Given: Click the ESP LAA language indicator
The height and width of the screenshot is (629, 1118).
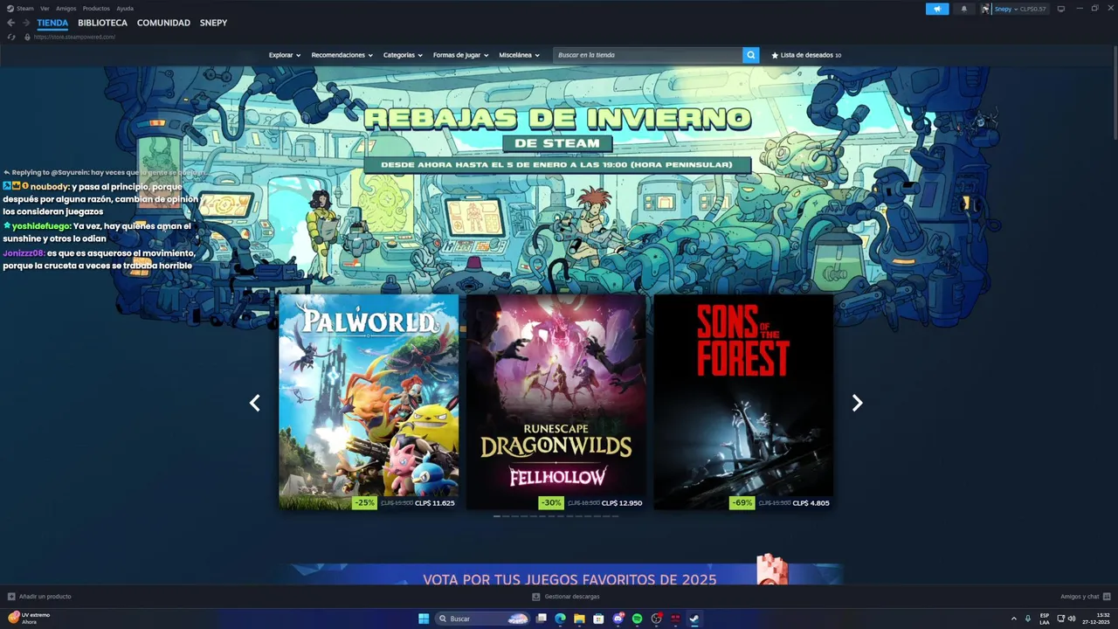Looking at the screenshot, I should tap(1045, 619).
